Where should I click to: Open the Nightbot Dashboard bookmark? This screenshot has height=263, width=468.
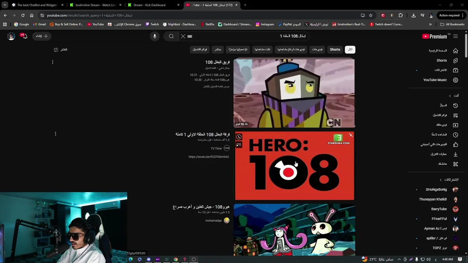[180, 24]
